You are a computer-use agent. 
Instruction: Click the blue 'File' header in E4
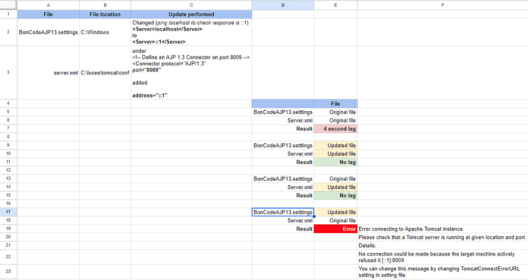(x=335, y=104)
